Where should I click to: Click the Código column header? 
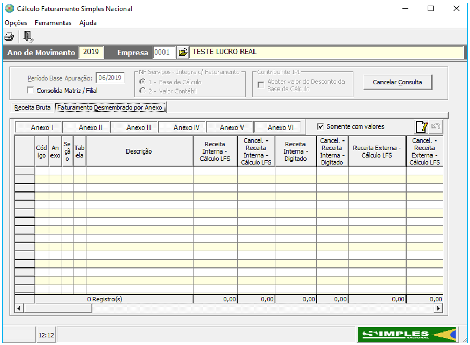[42, 151]
